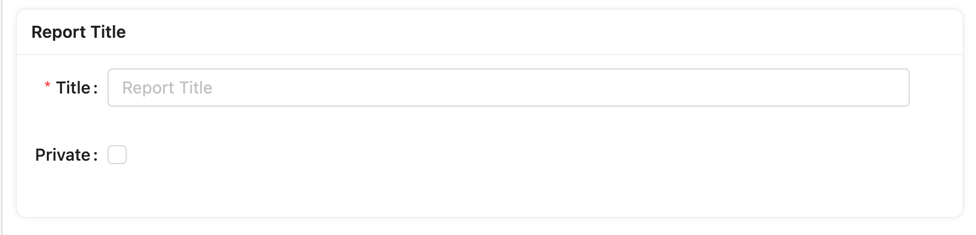The height and width of the screenshot is (235, 976).
Task: Click the gray vertical border at the left edge
Action: [2, 117]
